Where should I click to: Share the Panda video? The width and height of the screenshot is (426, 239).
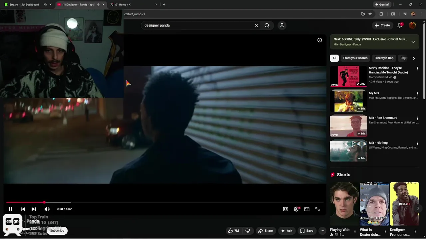click(265, 231)
